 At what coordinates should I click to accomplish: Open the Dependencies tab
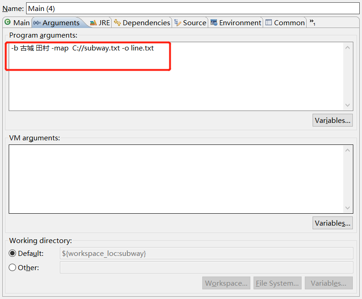click(x=142, y=22)
